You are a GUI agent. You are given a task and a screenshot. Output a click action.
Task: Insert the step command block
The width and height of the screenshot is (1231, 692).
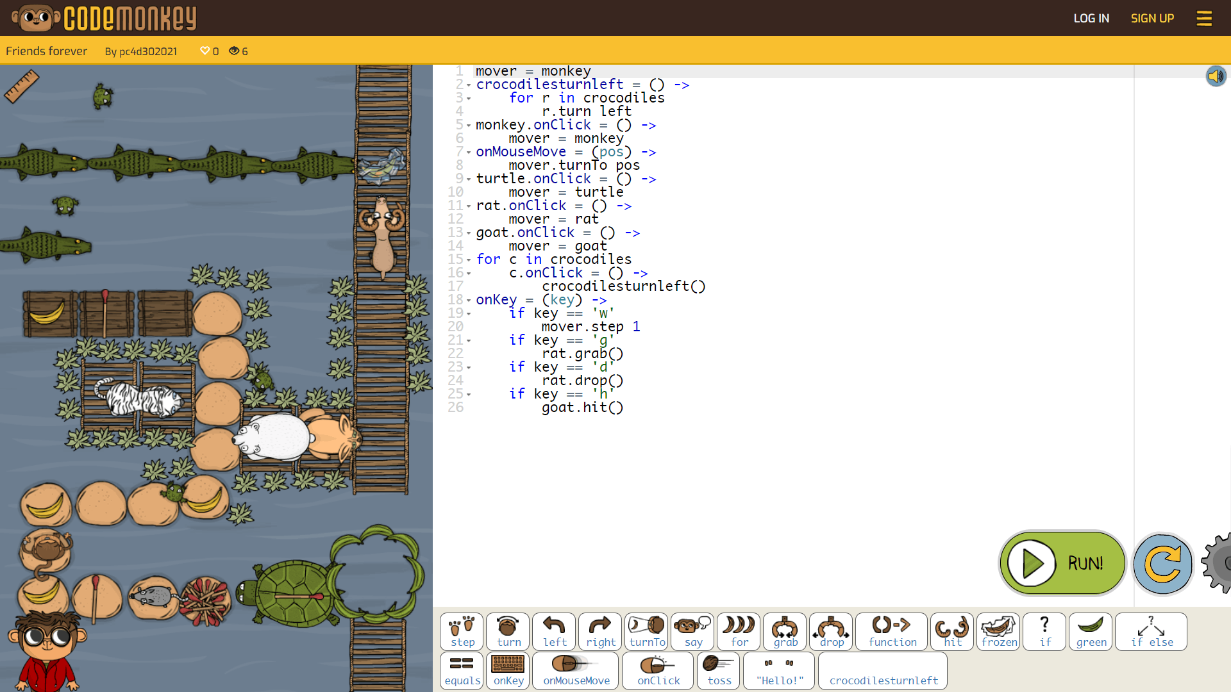pyautogui.click(x=462, y=632)
